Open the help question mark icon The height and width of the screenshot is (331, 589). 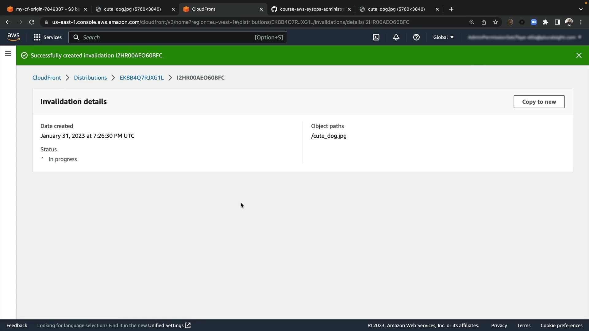[x=416, y=37]
